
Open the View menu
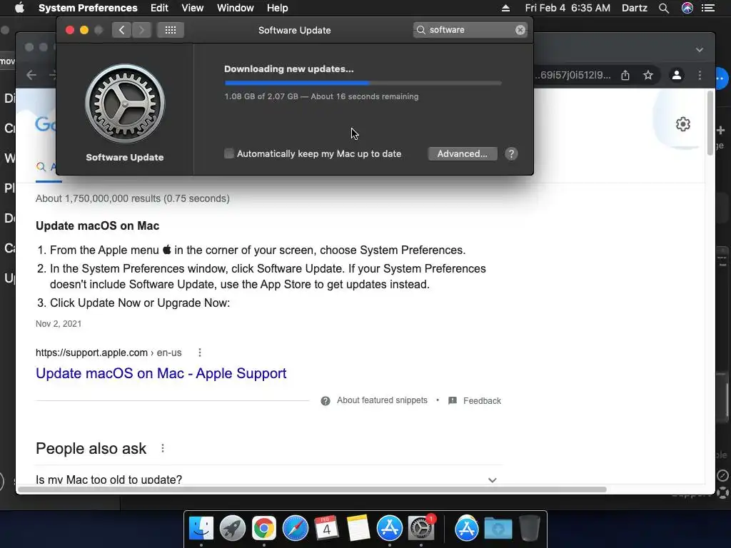[x=193, y=8]
